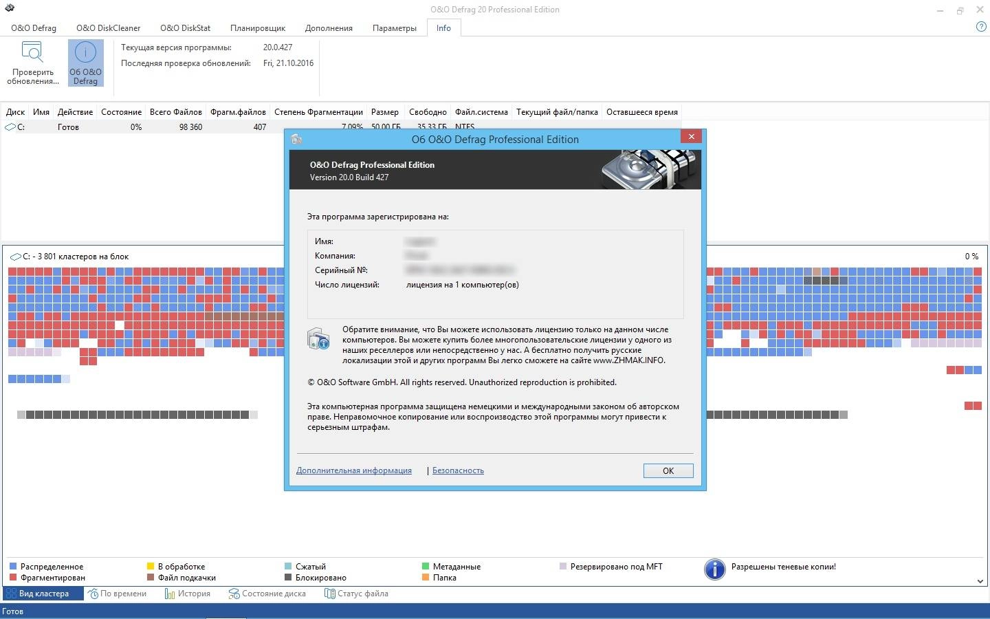Click the Check for updates icon

32,52
